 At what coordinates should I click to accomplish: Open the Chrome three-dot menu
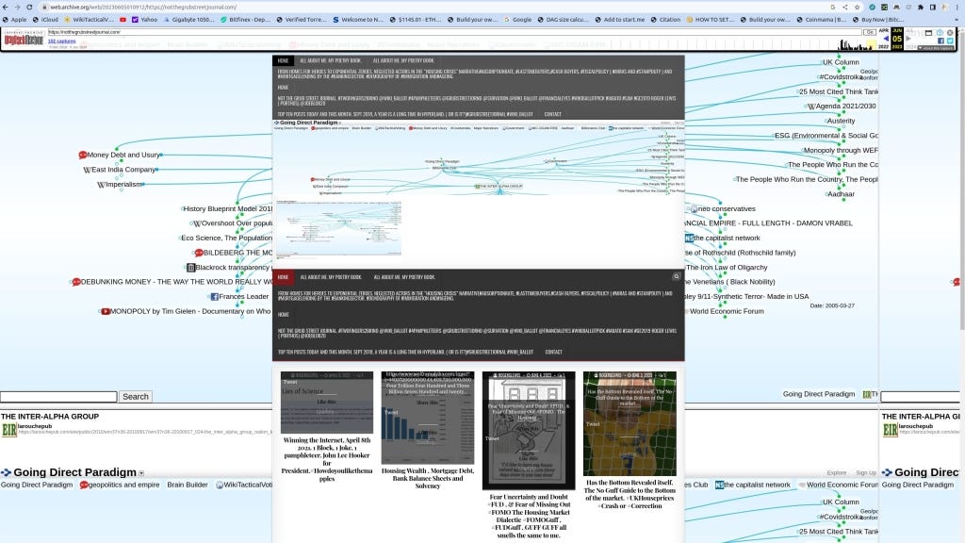(x=957, y=7)
